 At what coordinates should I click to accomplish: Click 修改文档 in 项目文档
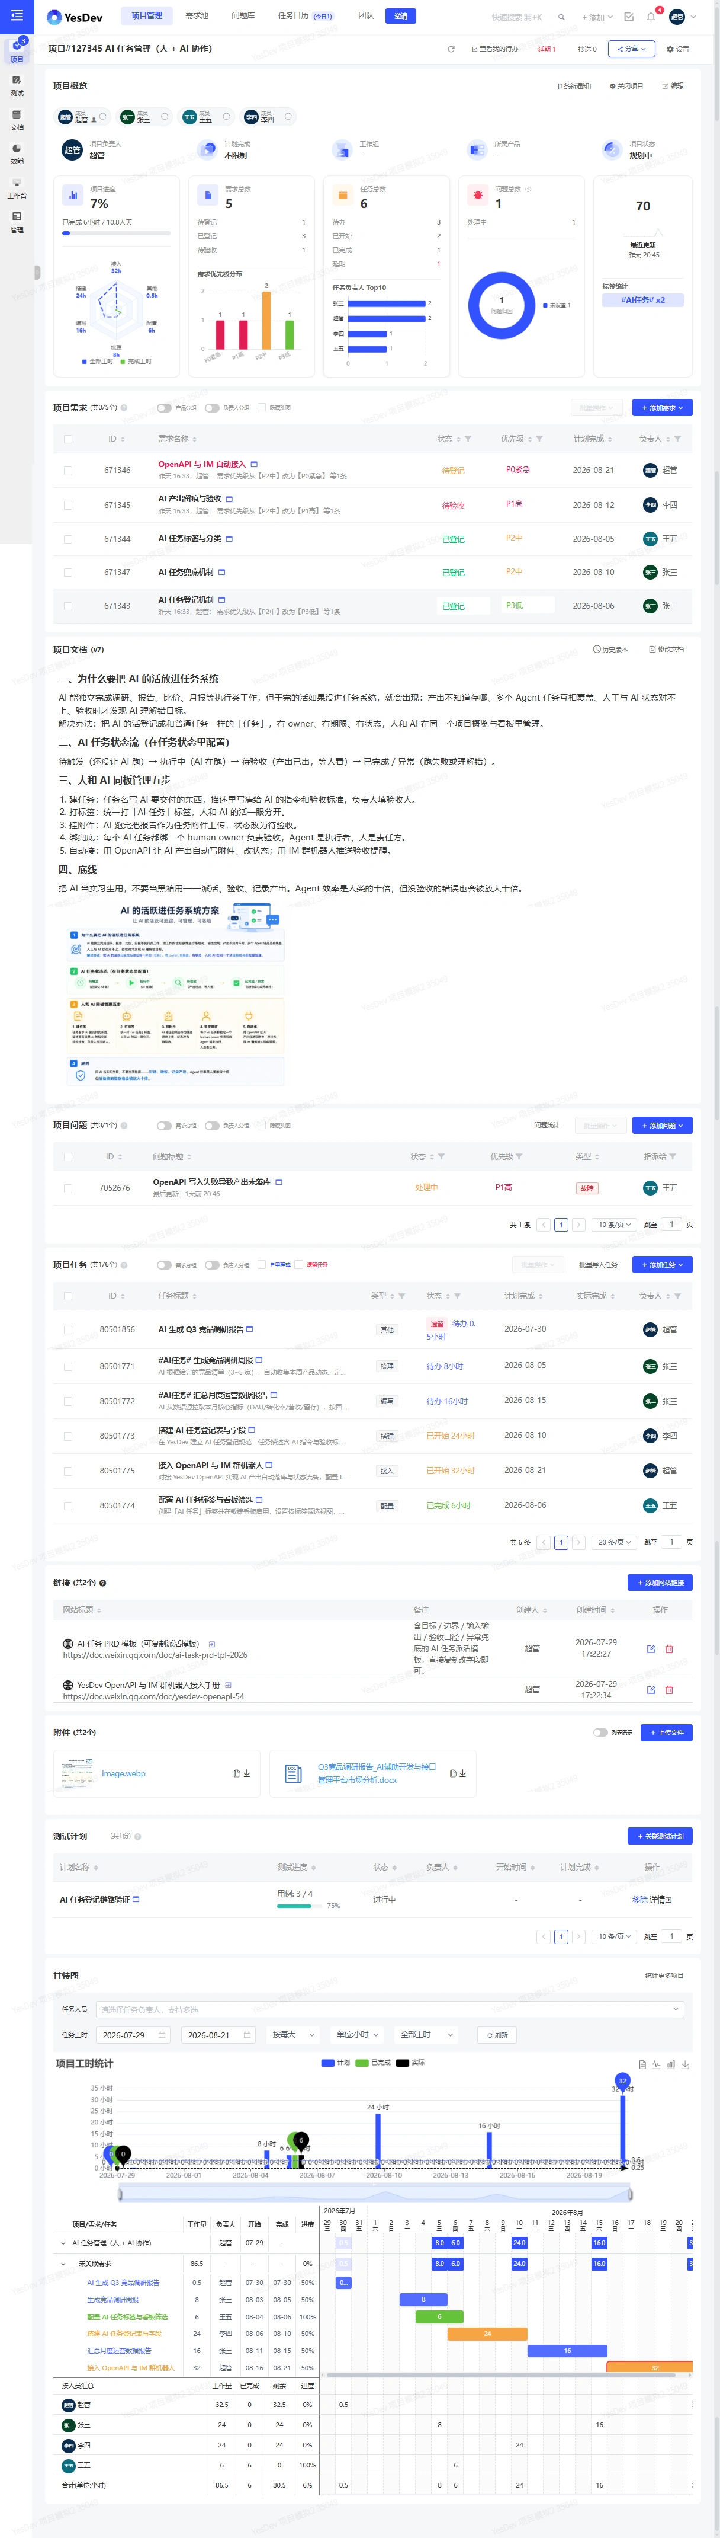point(667,649)
